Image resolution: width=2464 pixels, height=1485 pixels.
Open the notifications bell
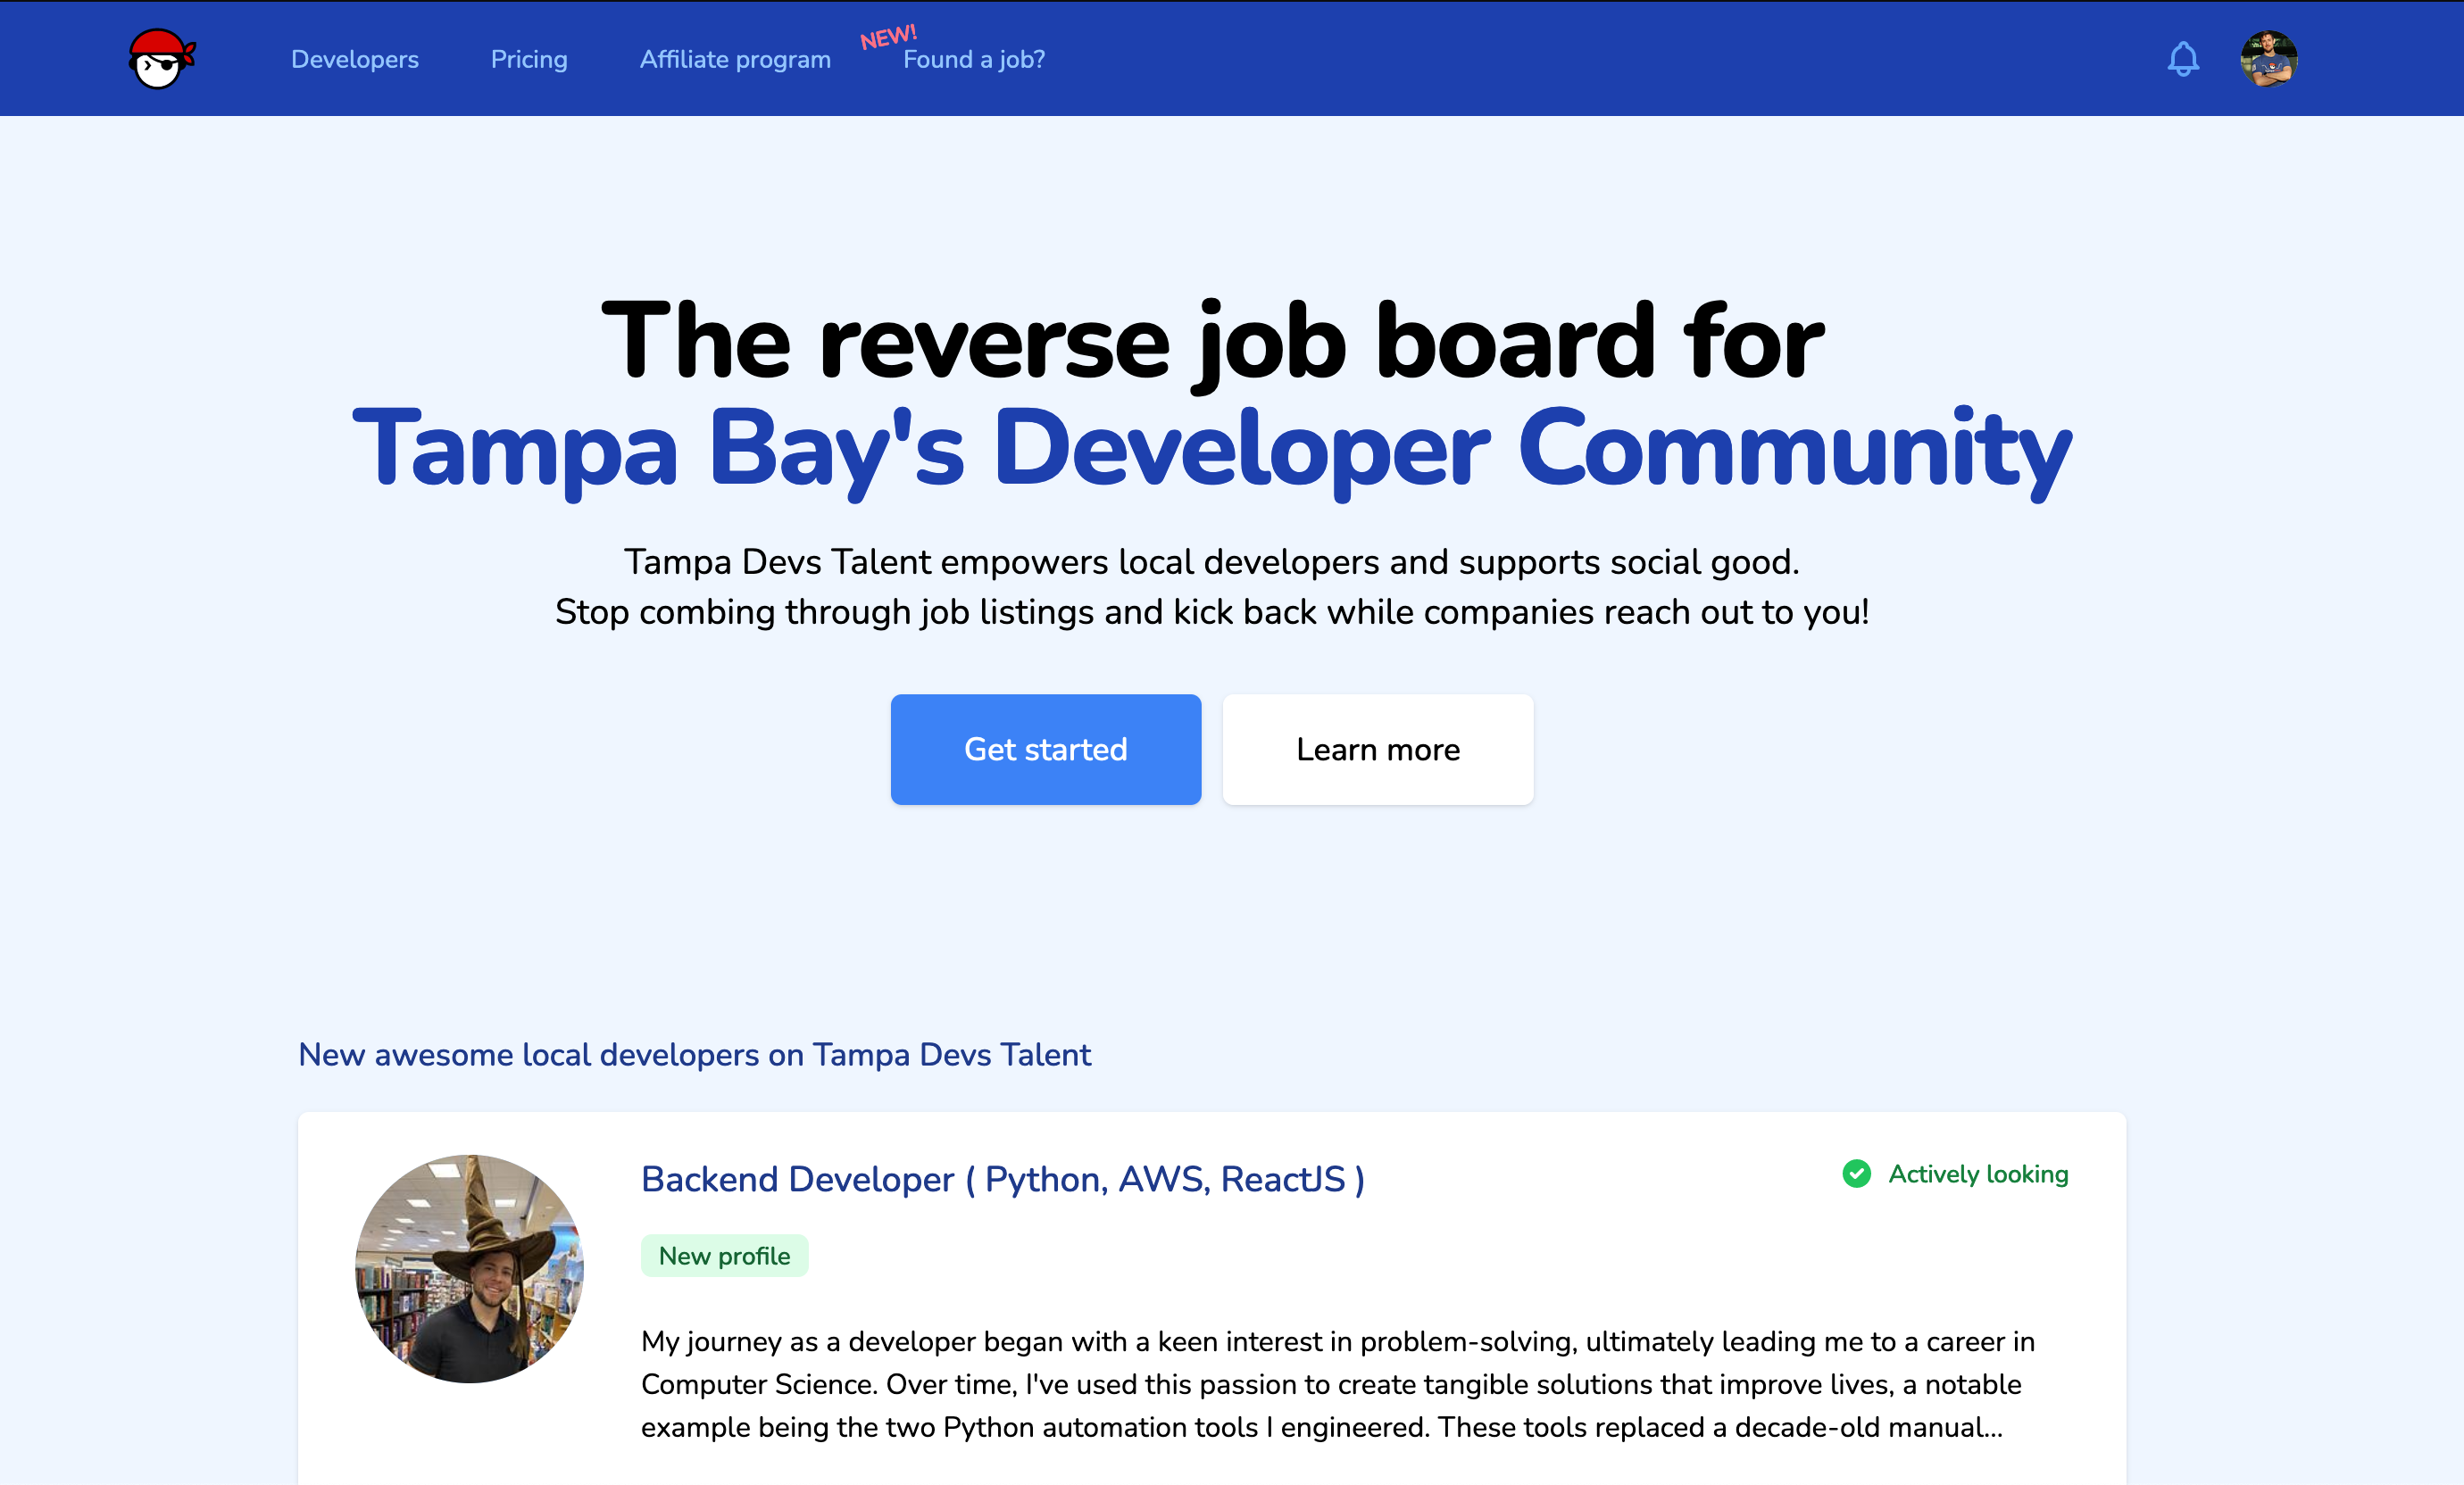(2182, 59)
